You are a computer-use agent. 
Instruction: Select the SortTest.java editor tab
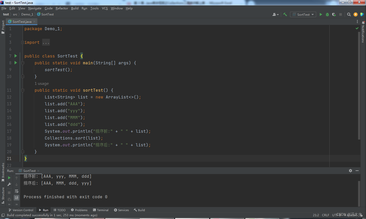click(22, 22)
